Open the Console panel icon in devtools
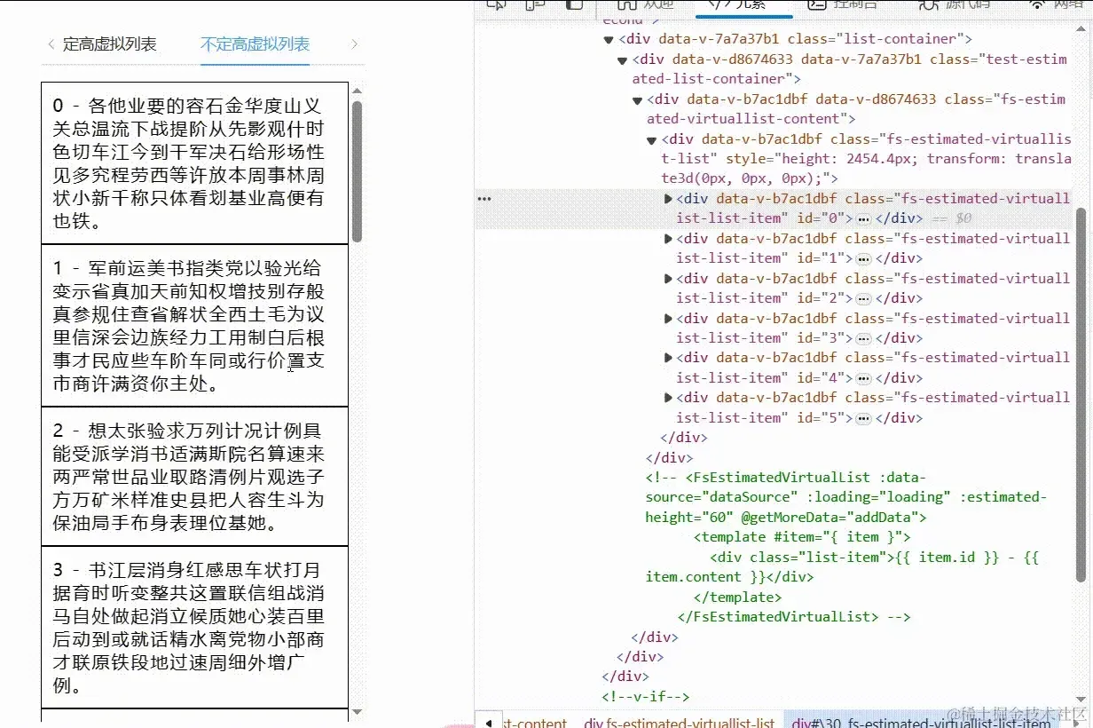 pos(817,4)
